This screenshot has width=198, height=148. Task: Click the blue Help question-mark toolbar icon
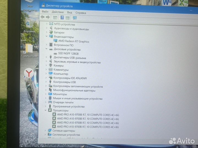pos(62,17)
